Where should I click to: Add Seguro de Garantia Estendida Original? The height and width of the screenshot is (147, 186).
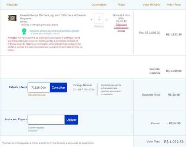[x=54, y=31]
